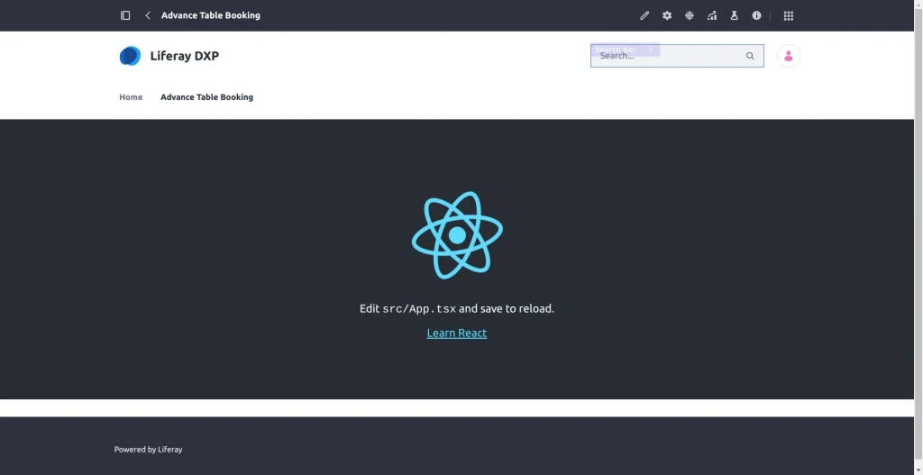The image size is (923, 475).
Task: Open content performance chart icon
Action: tap(712, 16)
